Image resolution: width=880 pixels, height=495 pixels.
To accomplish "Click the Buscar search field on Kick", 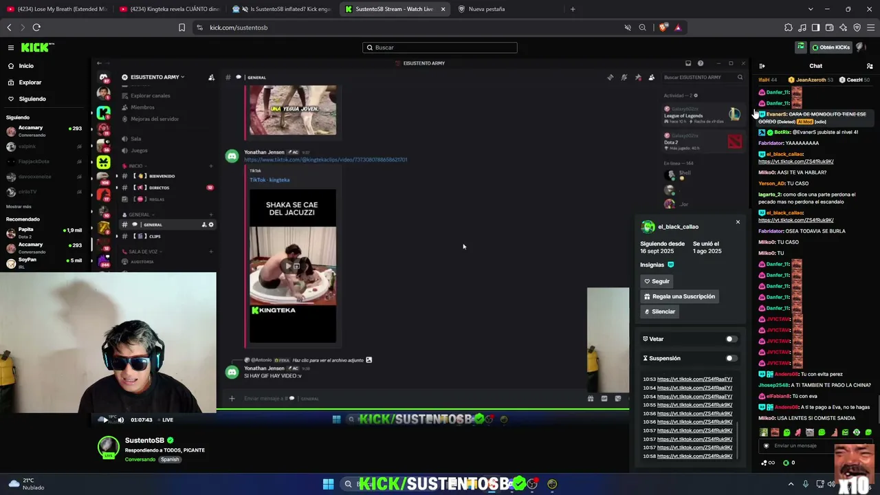I will point(440,47).
